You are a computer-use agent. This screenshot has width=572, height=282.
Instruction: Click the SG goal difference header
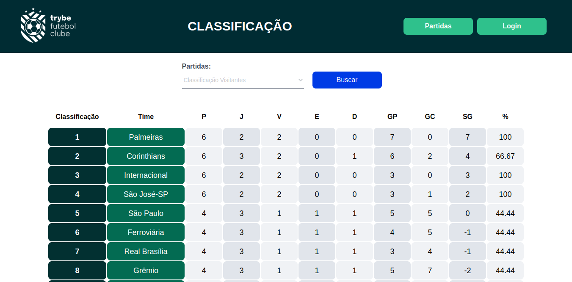click(467, 116)
